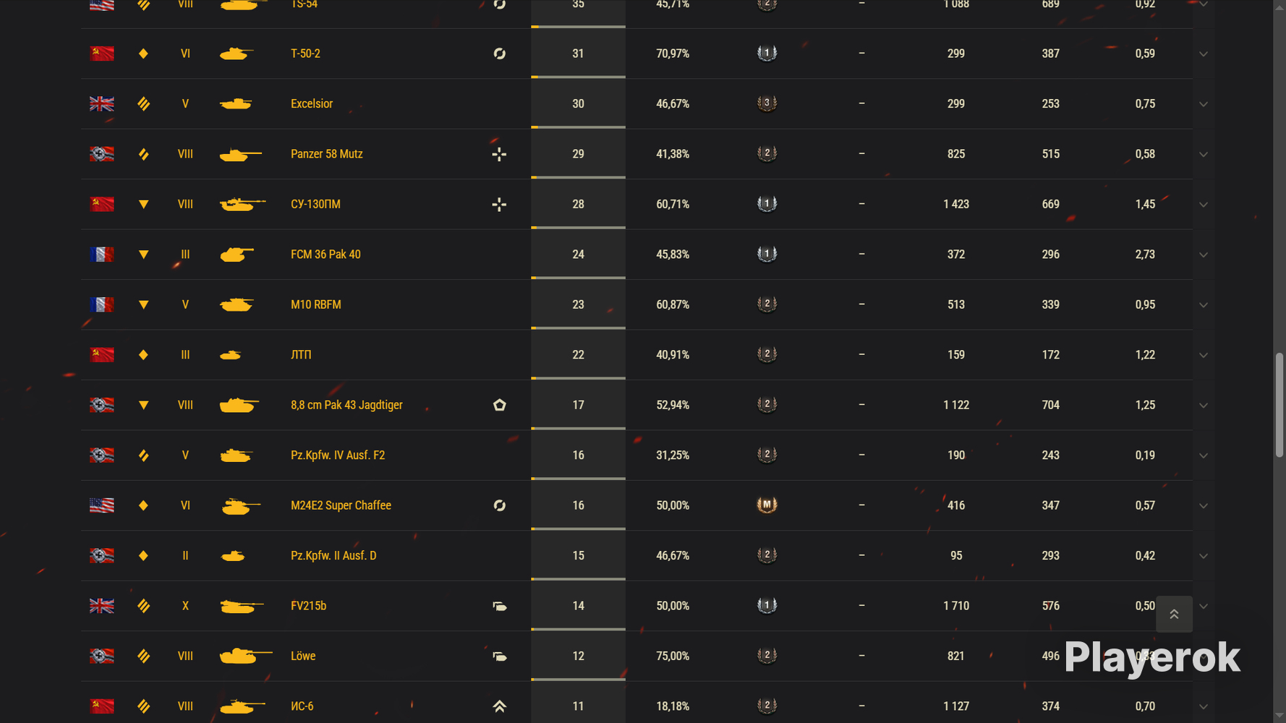Image resolution: width=1286 pixels, height=723 pixels.
Task: Click the crosshair icon next to Panzer 58 Mutz
Action: [x=499, y=154]
